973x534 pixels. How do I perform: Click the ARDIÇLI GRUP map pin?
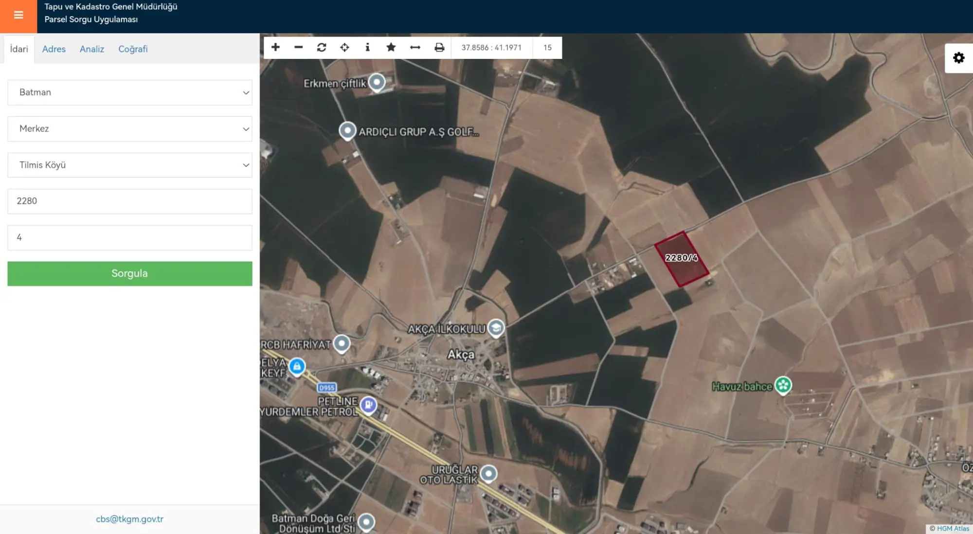pos(347,130)
